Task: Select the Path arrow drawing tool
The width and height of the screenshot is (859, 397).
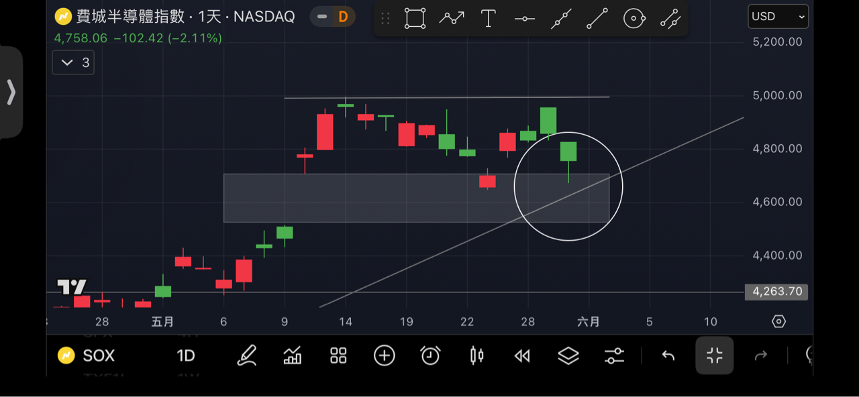Action: coord(452,18)
